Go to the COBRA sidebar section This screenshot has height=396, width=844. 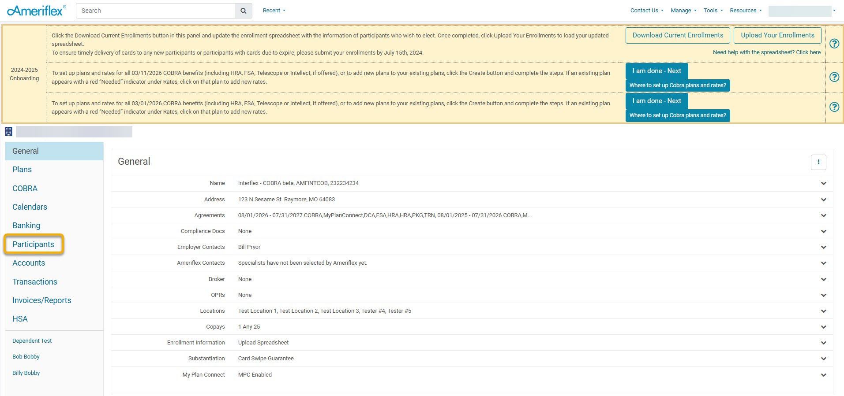[25, 189]
